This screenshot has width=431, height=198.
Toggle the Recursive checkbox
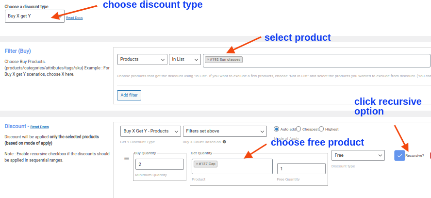click(399, 155)
